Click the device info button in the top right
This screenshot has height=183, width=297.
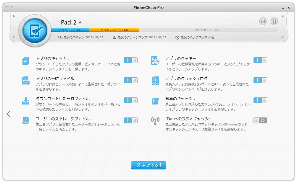pyautogui.click(x=274, y=22)
